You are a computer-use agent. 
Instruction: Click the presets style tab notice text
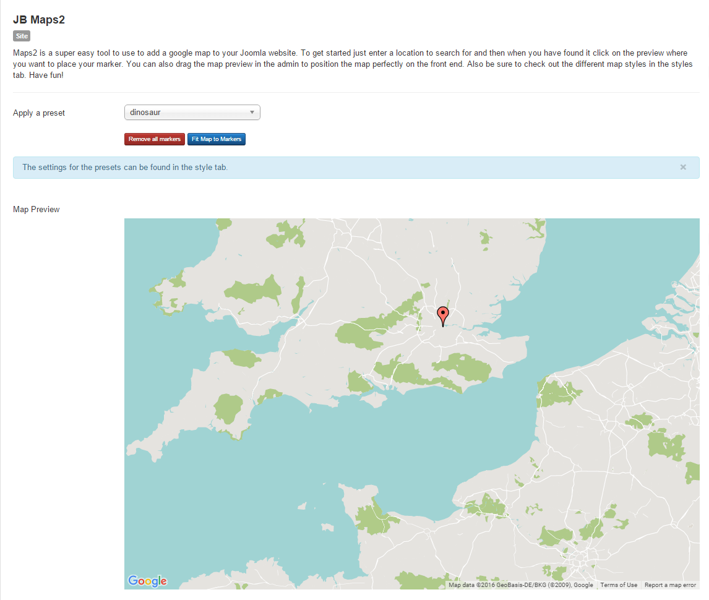(x=125, y=167)
